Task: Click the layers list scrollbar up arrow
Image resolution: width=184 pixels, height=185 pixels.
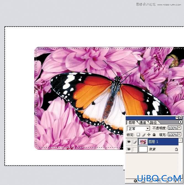Action: pos(180,140)
